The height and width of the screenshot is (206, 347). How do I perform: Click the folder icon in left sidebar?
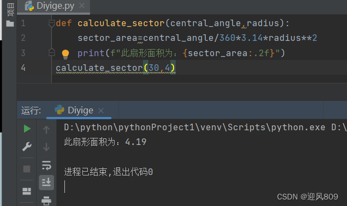pyautogui.click(x=10, y=23)
